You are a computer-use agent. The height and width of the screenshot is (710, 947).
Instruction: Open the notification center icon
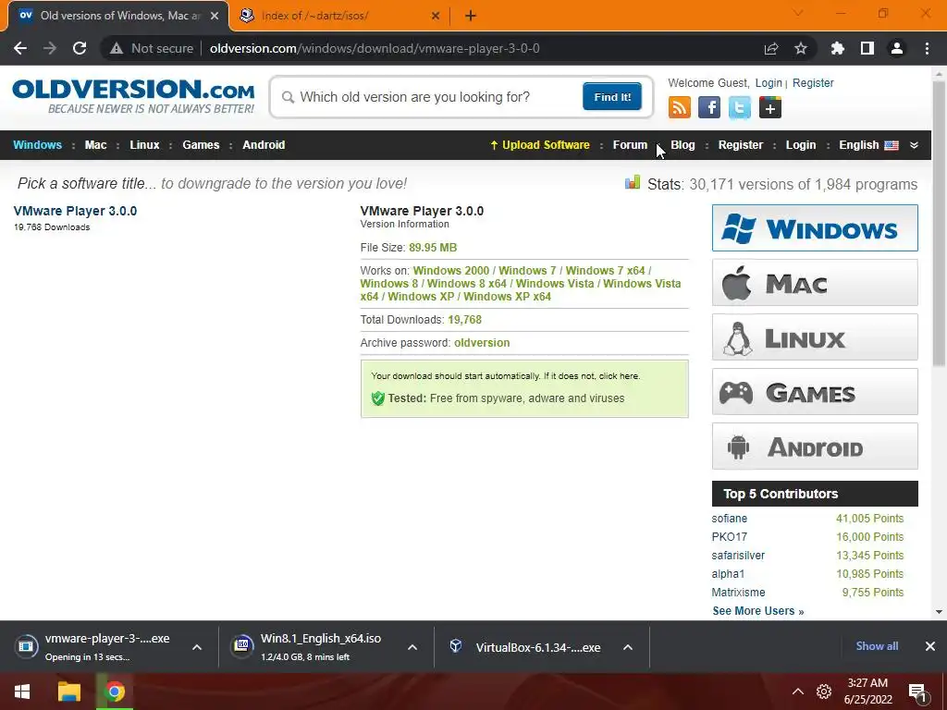(917, 692)
